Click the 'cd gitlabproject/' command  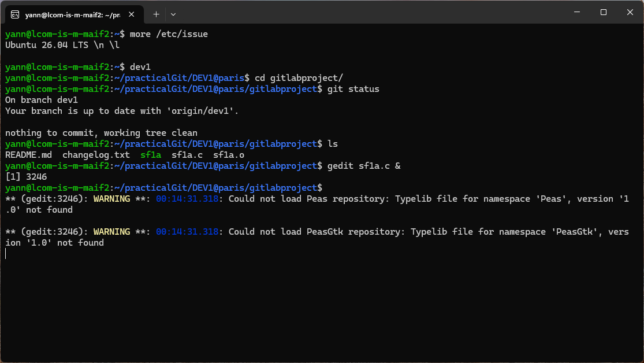coord(299,78)
